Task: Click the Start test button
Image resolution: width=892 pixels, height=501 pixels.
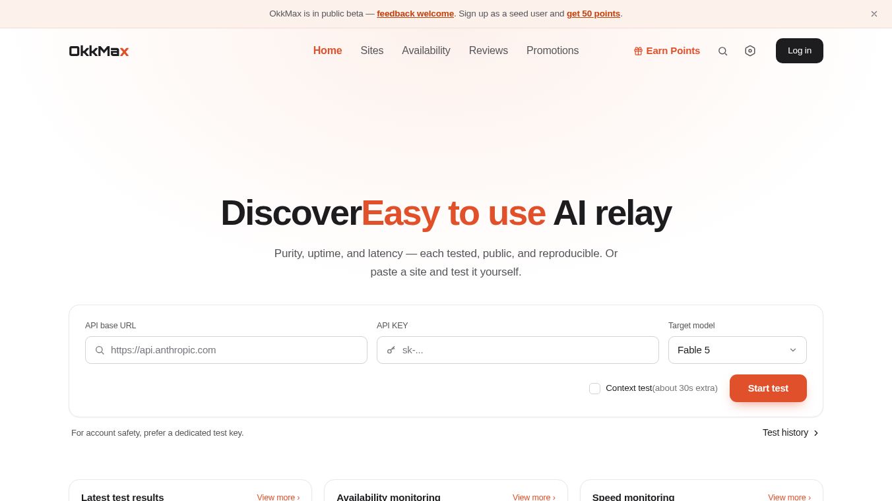Action: (x=768, y=388)
